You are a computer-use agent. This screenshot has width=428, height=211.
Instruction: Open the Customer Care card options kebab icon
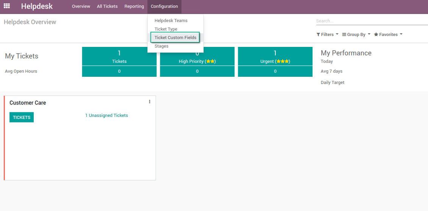150,102
